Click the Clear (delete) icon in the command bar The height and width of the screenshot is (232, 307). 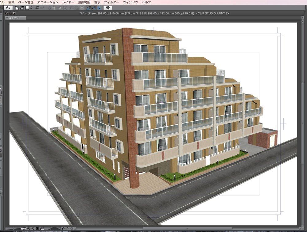(x=49, y=8)
